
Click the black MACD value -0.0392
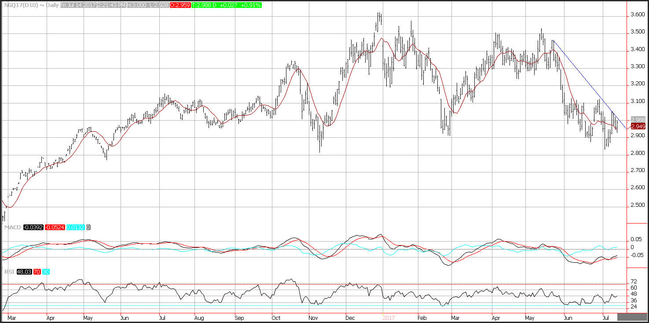click(x=33, y=228)
